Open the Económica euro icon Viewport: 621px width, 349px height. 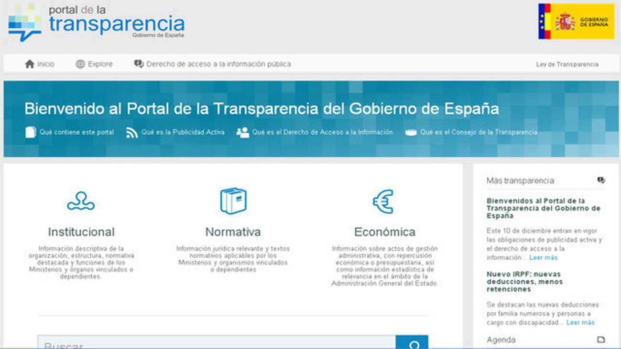383,202
